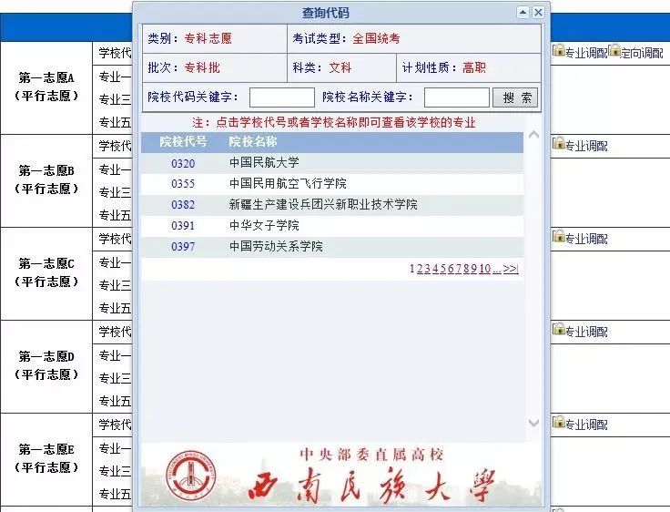Focus the 院校代码关键字 input field
This screenshot has height=512, width=670.
281,97
